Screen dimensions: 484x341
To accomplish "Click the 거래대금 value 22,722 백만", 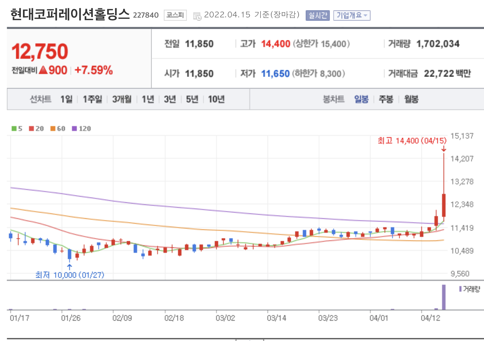I will point(447,74).
